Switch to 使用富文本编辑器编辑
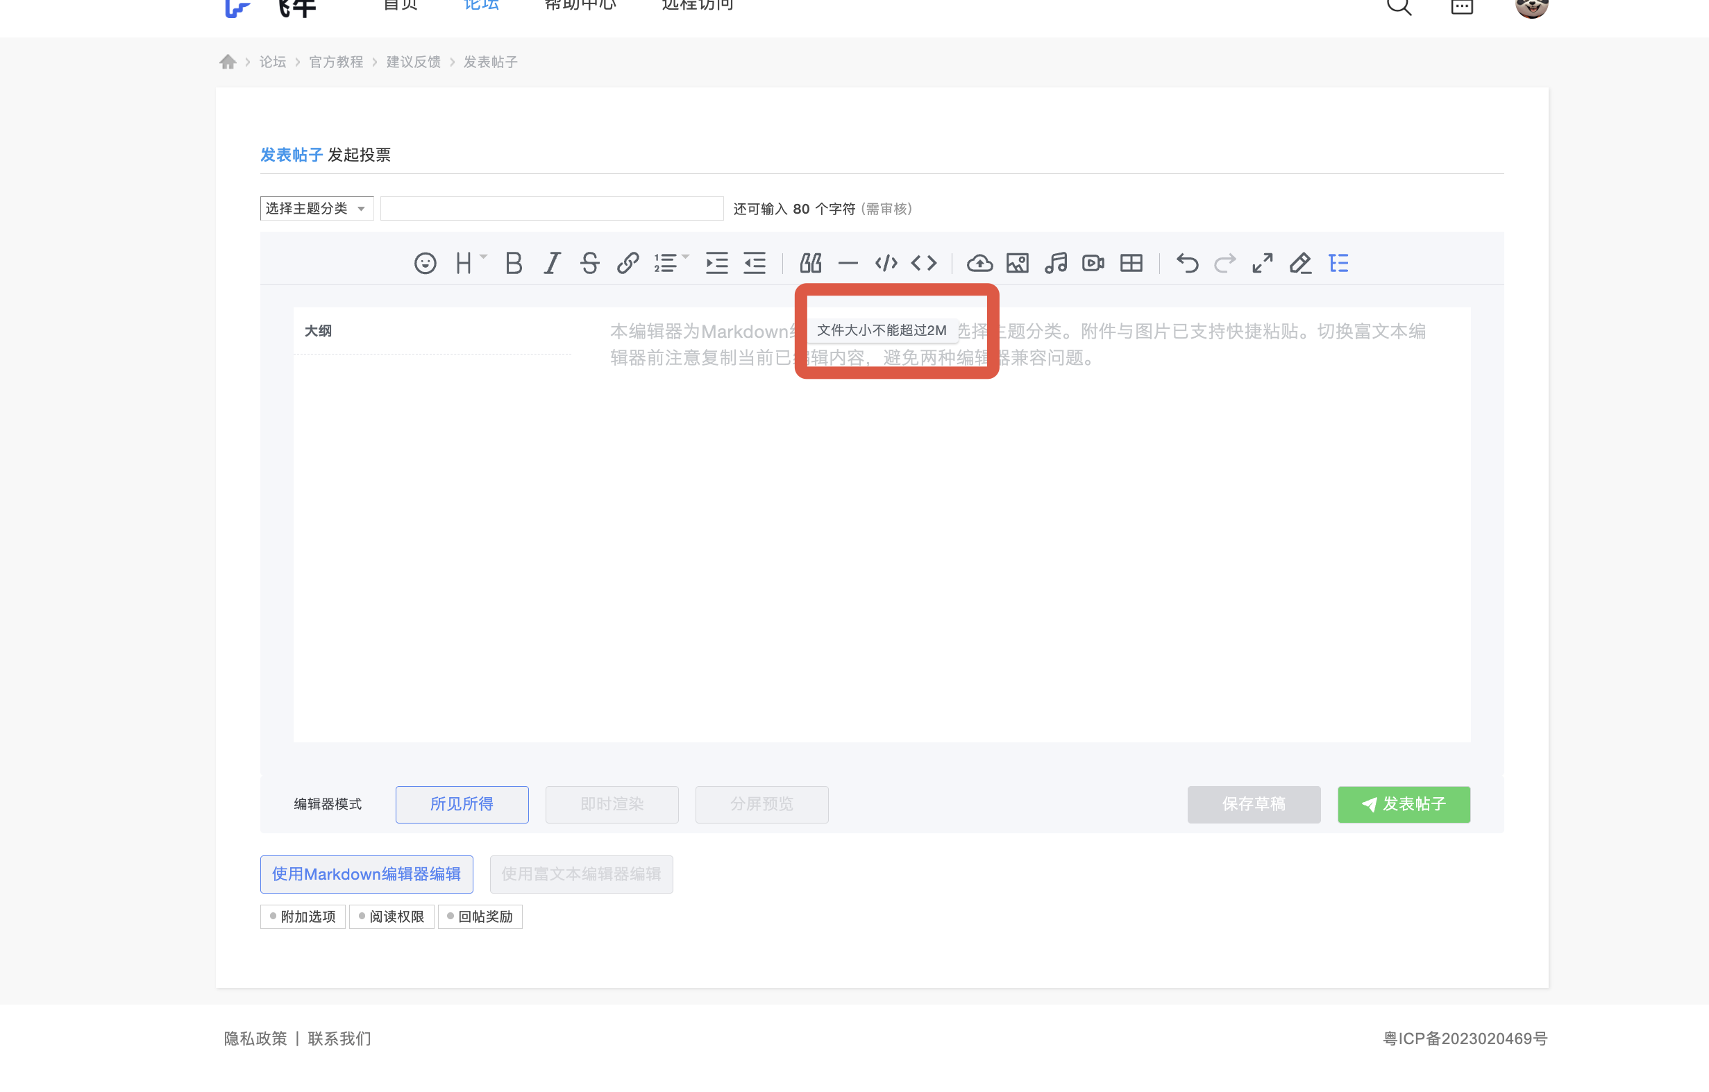Viewport: 1709px width, 1092px height. [581, 874]
